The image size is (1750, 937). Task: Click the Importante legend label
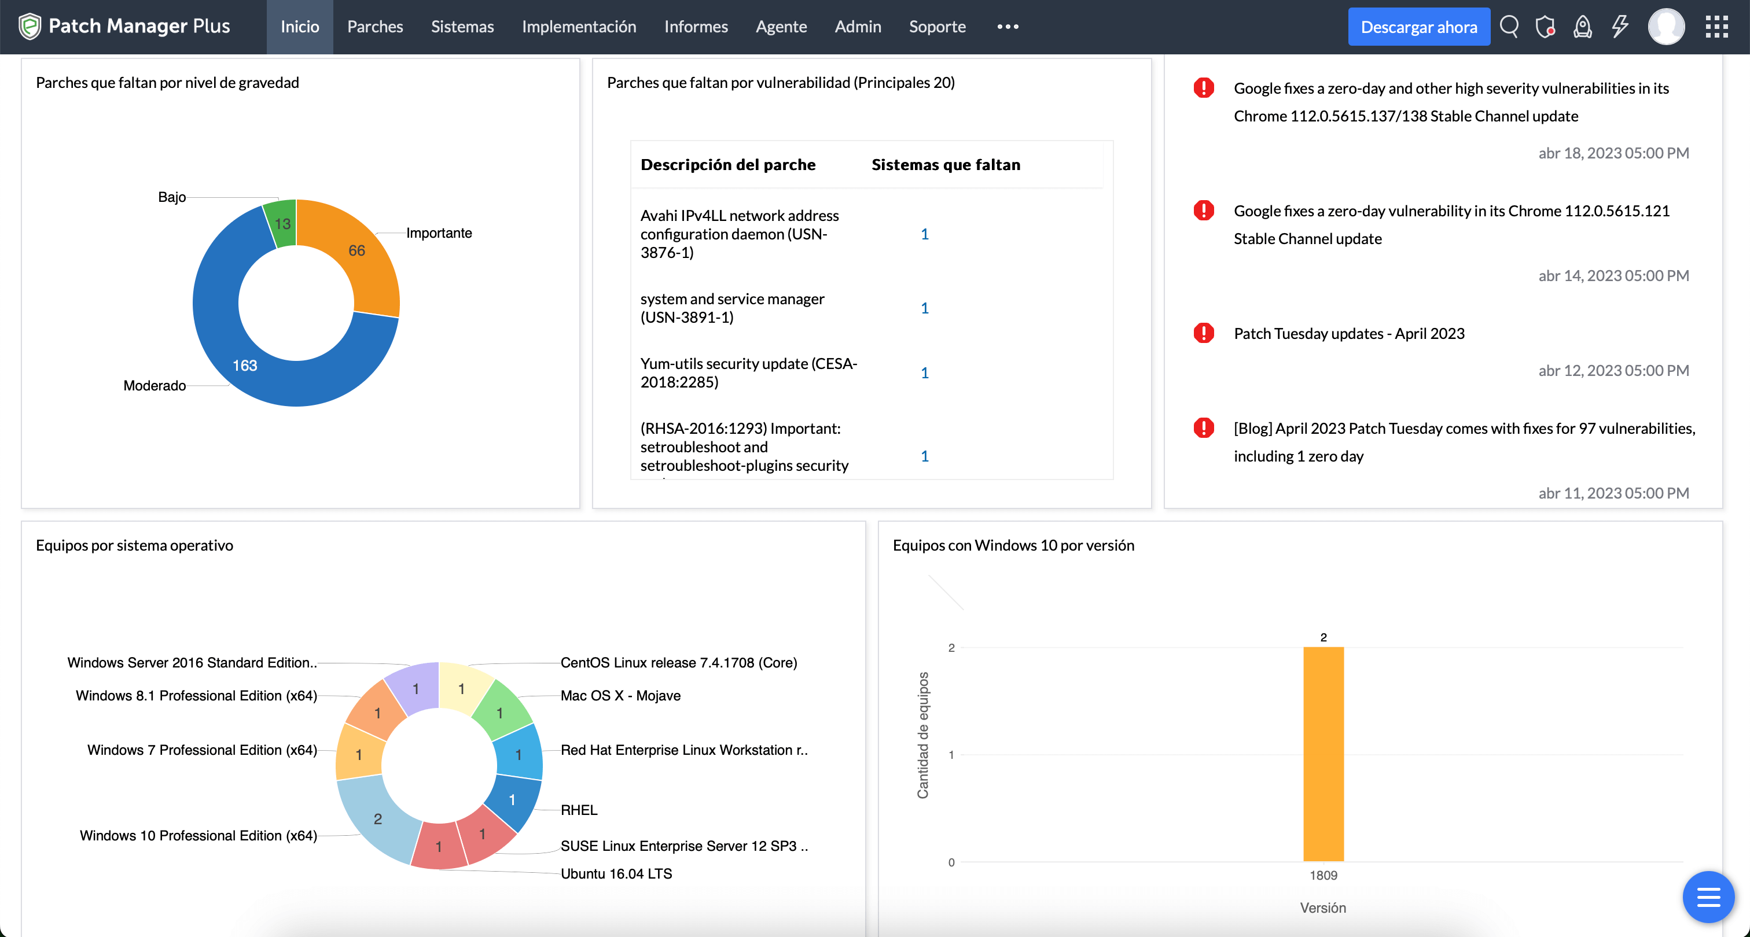click(439, 233)
